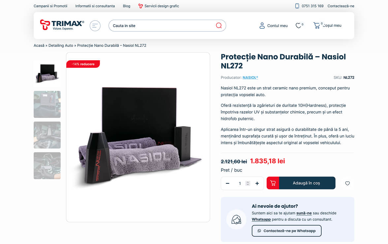Open the round hamburger menu icon

pyautogui.click(x=95, y=26)
